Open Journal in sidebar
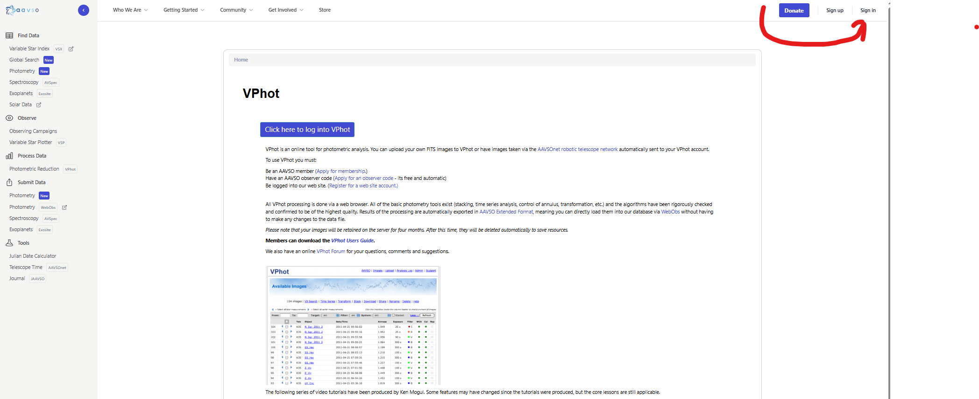The width and height of the screenshot is (979, 399). (x=17, y=278)
